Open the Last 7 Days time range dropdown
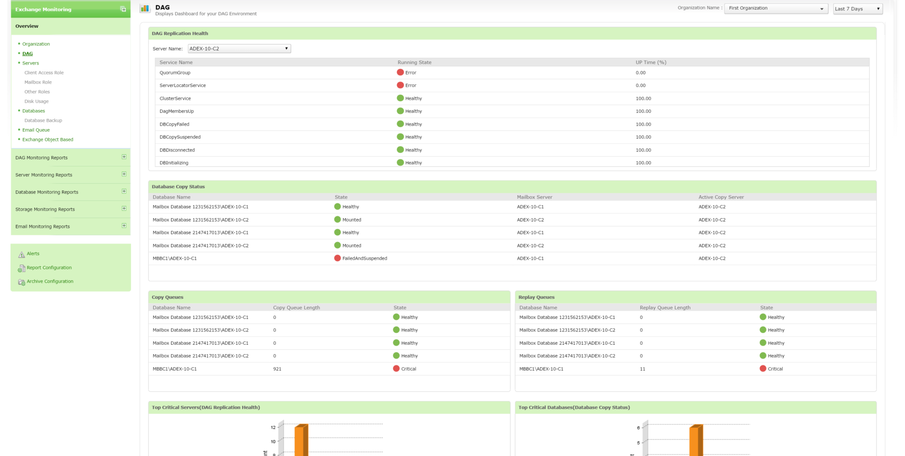 click(x=858, y=9)
